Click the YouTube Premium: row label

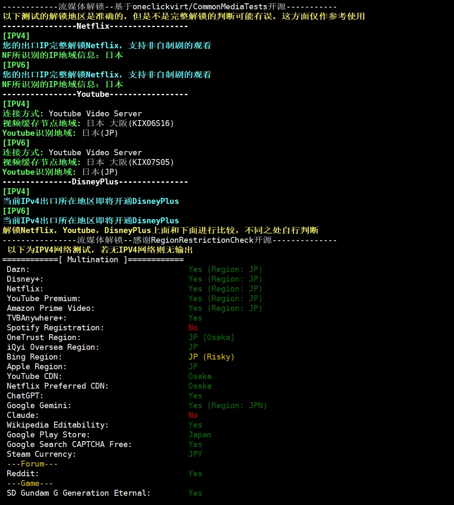[44, 299]
